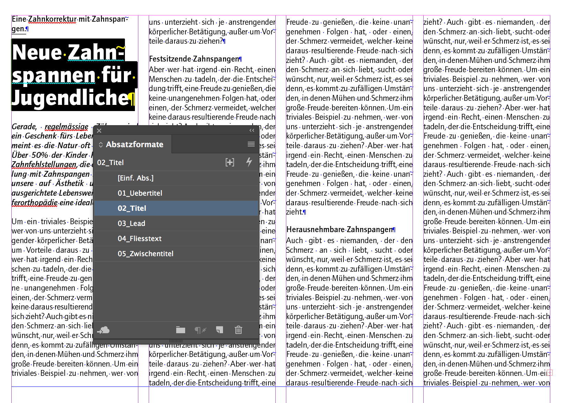Viewport: 563px width, 403px height.
Task: Click the 'Herausnehmbare Zahnspangen' subheading
Action: (339, 229)
